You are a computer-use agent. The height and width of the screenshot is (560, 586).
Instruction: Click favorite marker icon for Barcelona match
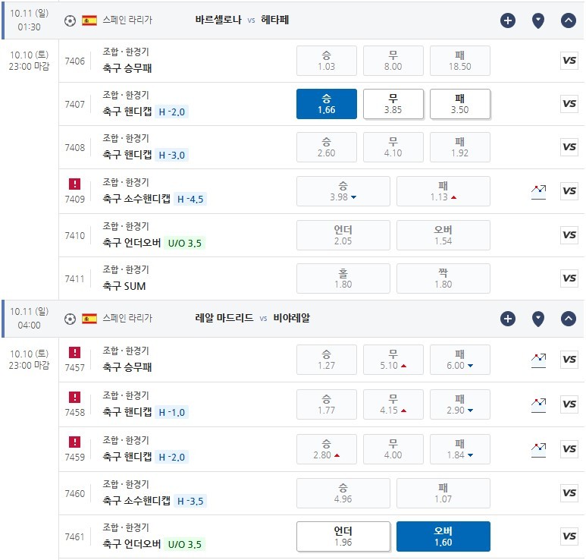[537, 20]
